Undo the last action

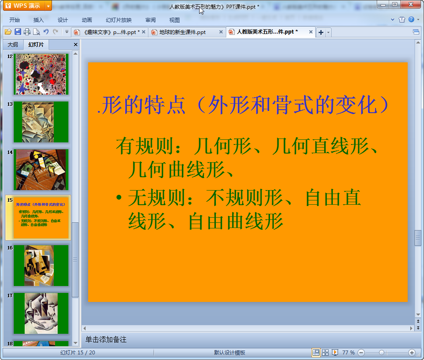click(46, 32)
